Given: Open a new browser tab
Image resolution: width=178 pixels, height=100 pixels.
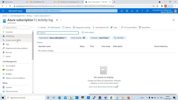Looking at the screenshot, I should pyautogui.click(x=114, y=2).
